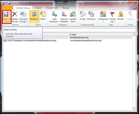Toggle the Members view button
Viewport: 139px width, 114px height.
pos(34,17)
